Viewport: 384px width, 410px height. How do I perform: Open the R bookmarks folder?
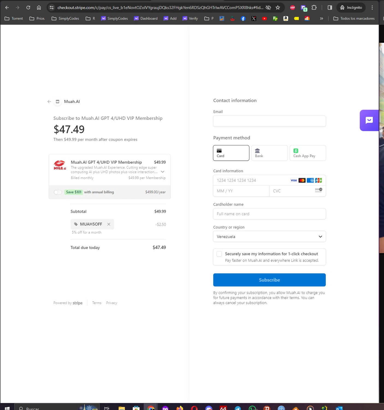tap(90, 19)
